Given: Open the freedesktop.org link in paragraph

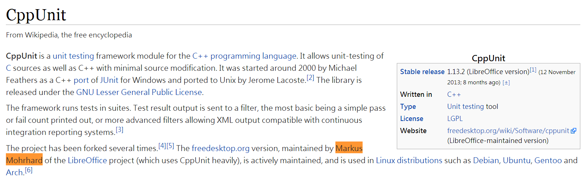Looking at the screenshot, I should [x=221, y=148].
